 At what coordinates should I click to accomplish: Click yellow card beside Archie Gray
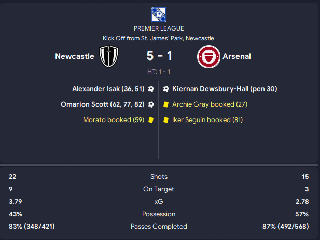166,104
